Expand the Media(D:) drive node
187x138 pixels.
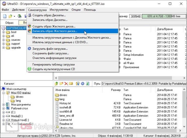pyautogui.click(x=3, y=116)
